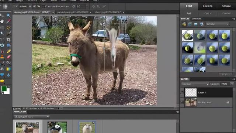
Task: Switch to Quick edit mode
Action: tap(208, 13)
